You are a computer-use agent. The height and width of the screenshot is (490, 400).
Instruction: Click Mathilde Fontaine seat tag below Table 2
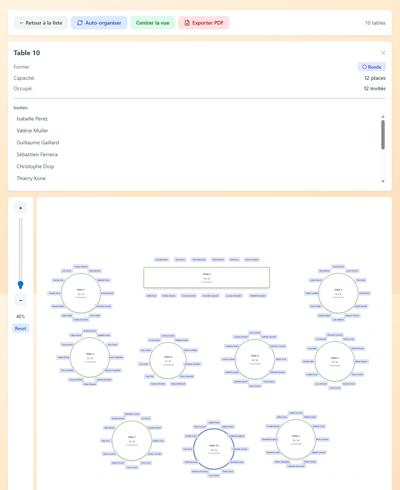[258, 296]
